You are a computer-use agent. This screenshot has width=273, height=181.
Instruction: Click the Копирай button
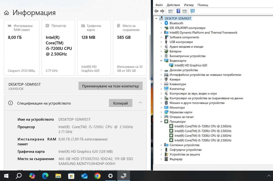pos(120,103)
